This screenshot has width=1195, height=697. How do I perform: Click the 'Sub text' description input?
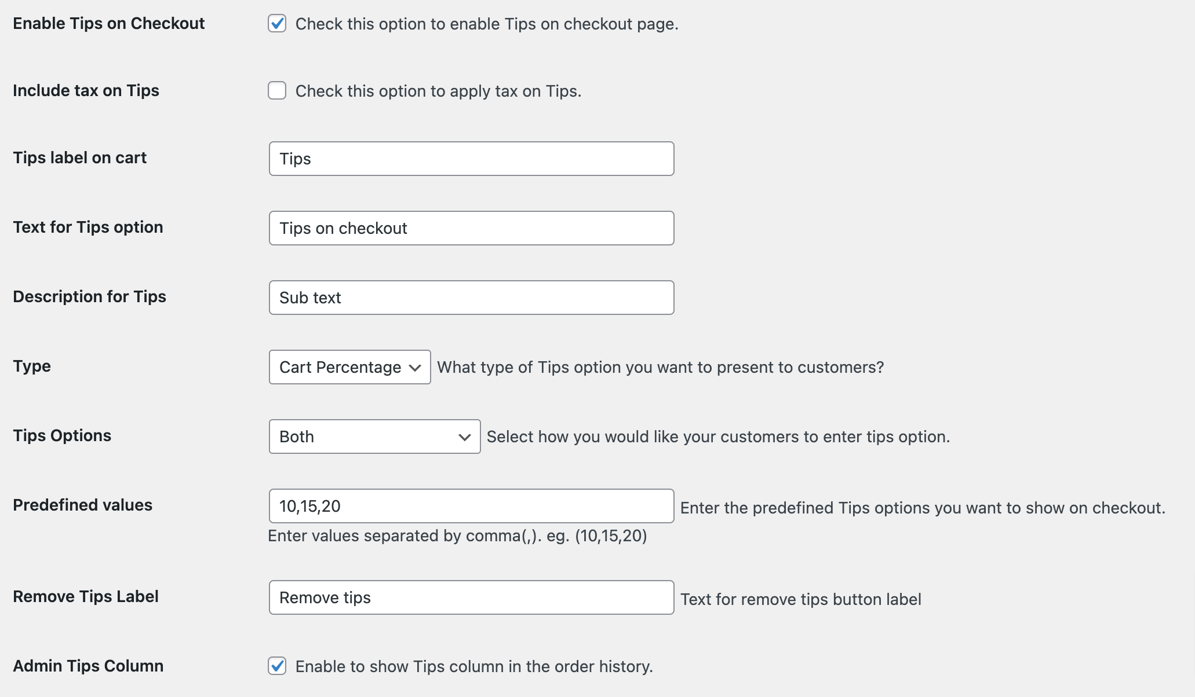[471, 298]
